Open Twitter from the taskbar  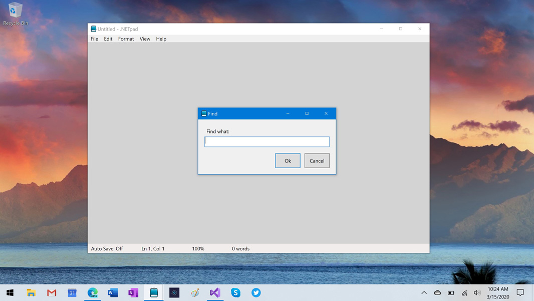[x=256, y=293]
